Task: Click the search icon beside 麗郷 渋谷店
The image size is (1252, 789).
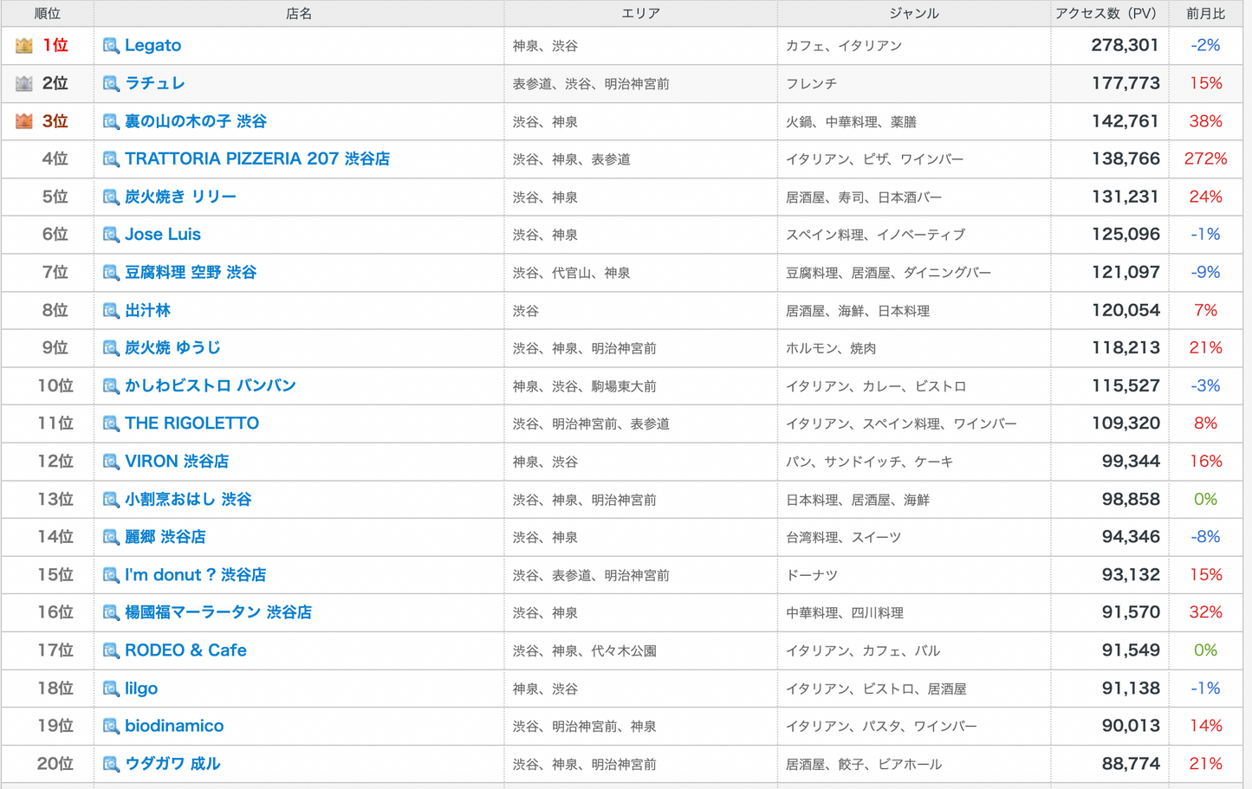Action: tap(111, 537)
